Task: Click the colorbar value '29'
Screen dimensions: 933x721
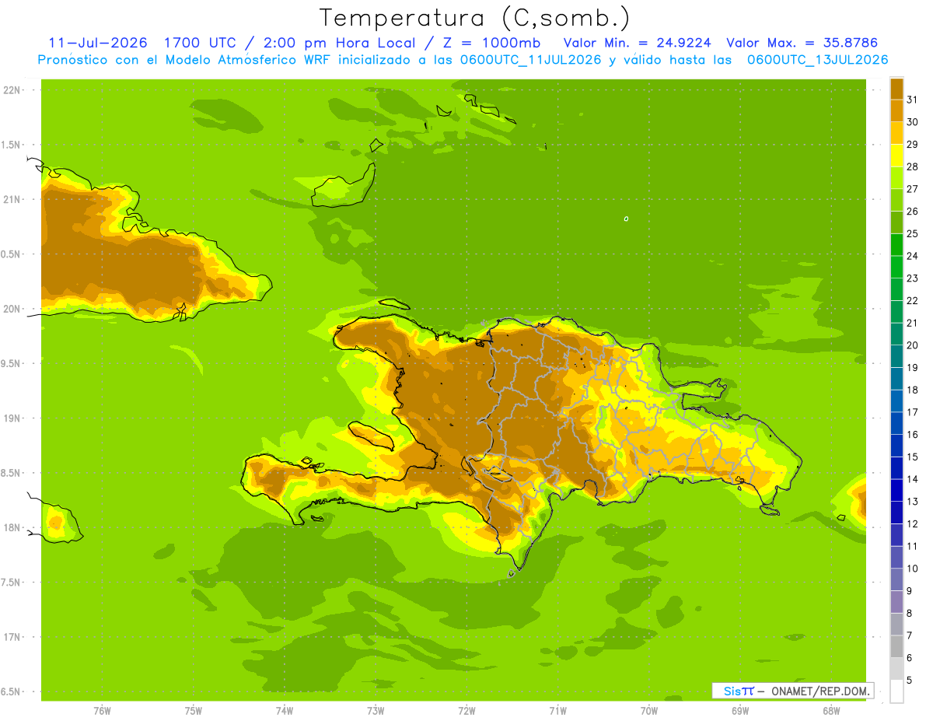Action: tap(912, 144)
